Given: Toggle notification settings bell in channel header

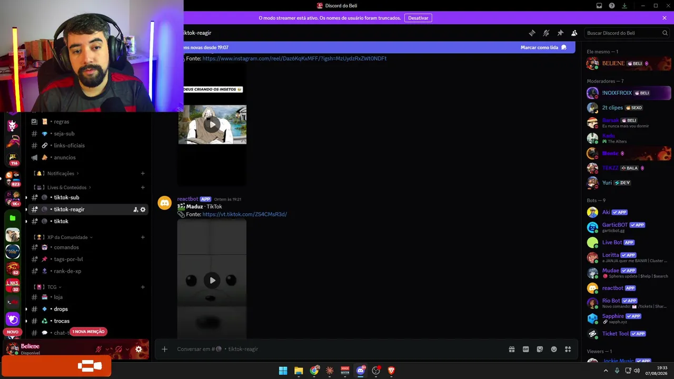Looking at the screenshot, I should 546,33.
